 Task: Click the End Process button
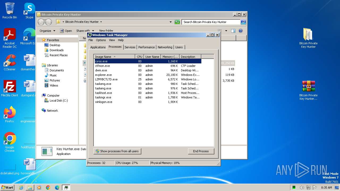coord(201,151)
